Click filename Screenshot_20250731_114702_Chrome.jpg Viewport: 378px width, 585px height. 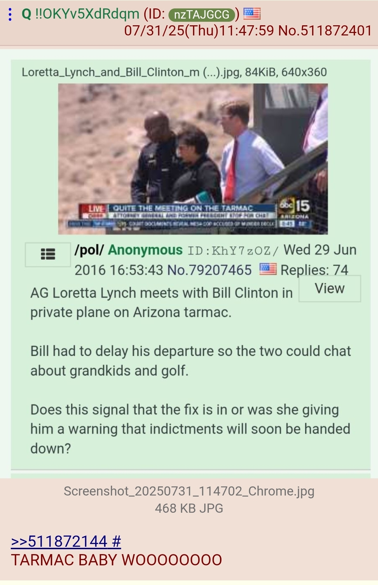pyautogui.click(x=189, y=491)
